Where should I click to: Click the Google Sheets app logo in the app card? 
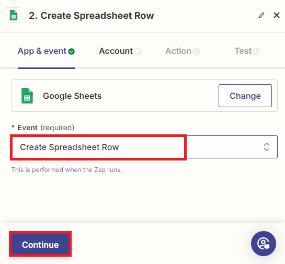(27, 96)
